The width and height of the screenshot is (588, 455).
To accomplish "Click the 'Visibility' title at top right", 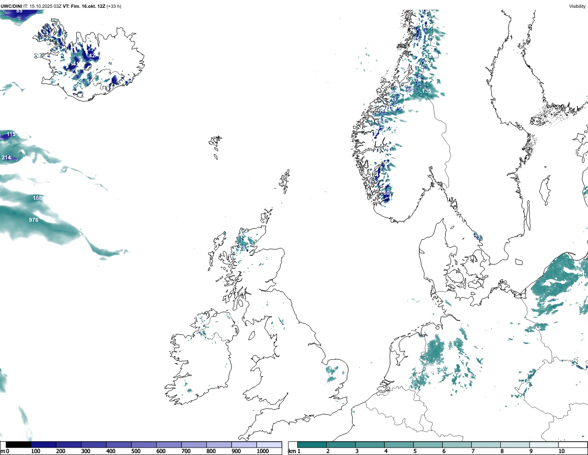I will tap(577, 6).
